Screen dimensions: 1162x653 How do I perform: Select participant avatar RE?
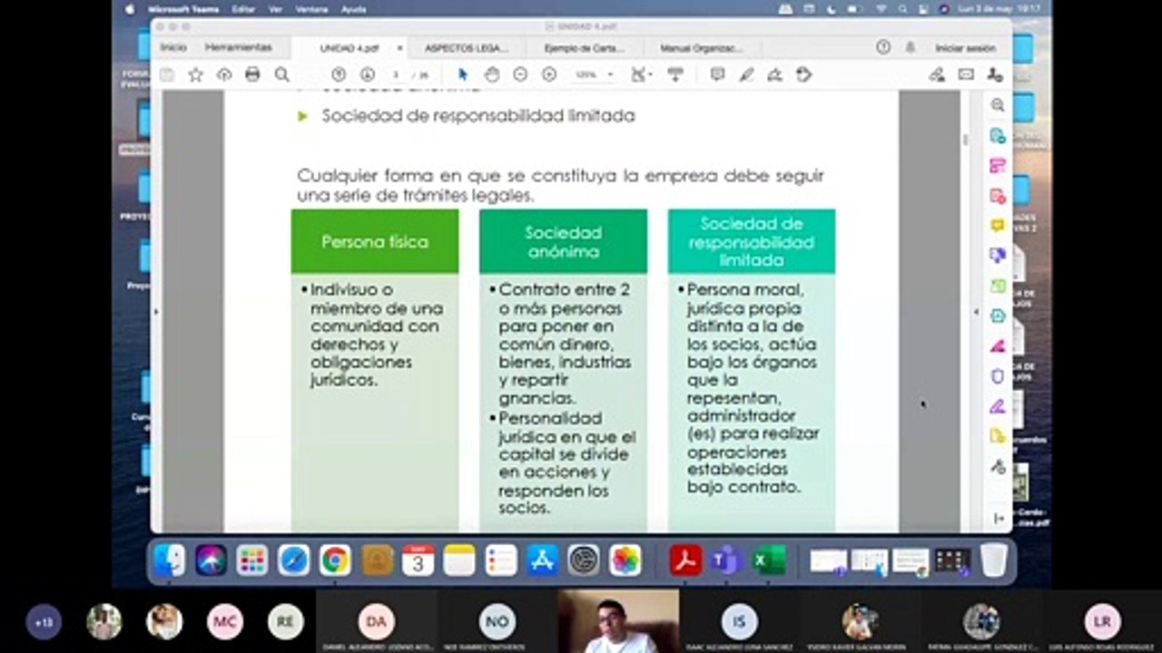(x=285, y=622)
